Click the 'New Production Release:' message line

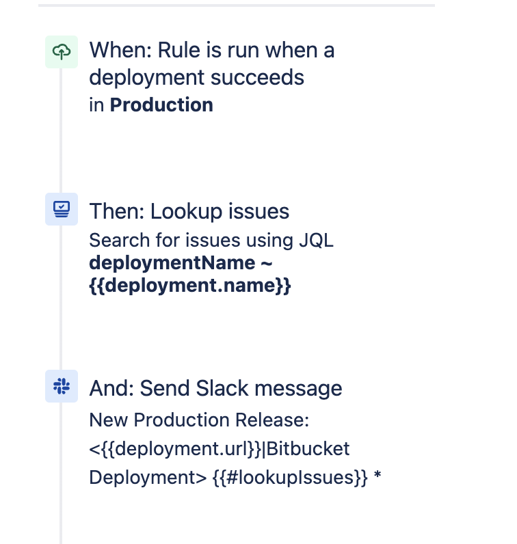(199, 420)
